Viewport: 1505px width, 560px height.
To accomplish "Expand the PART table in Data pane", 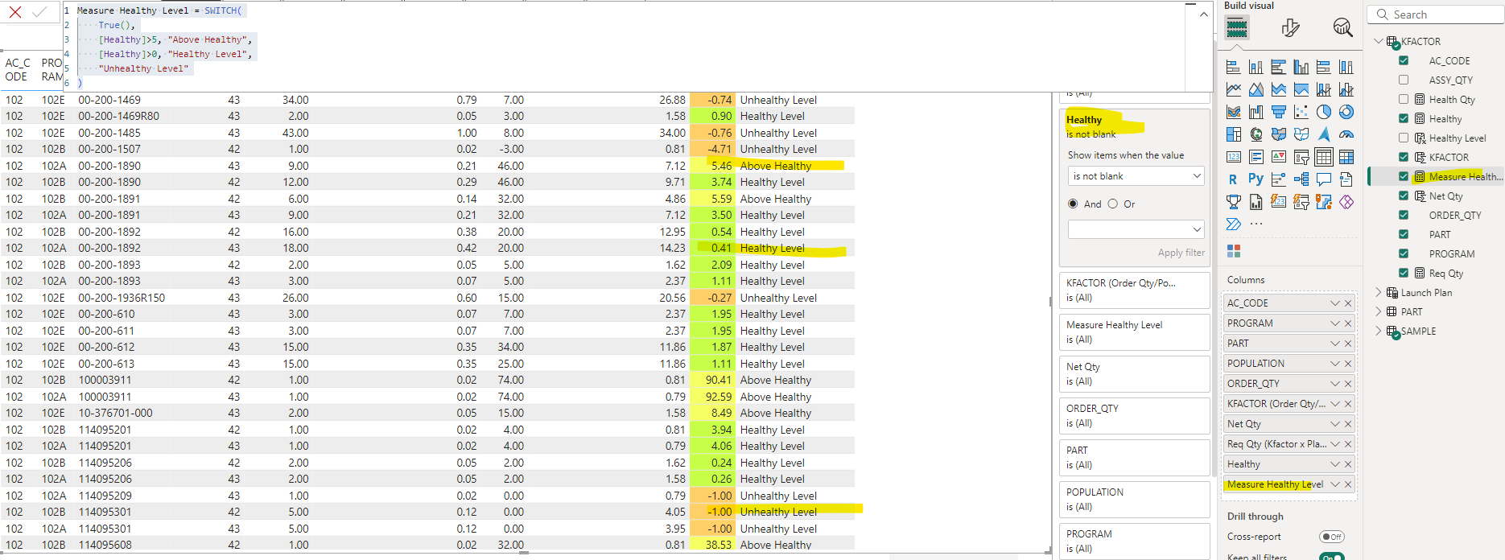I will coord(1379,311).
